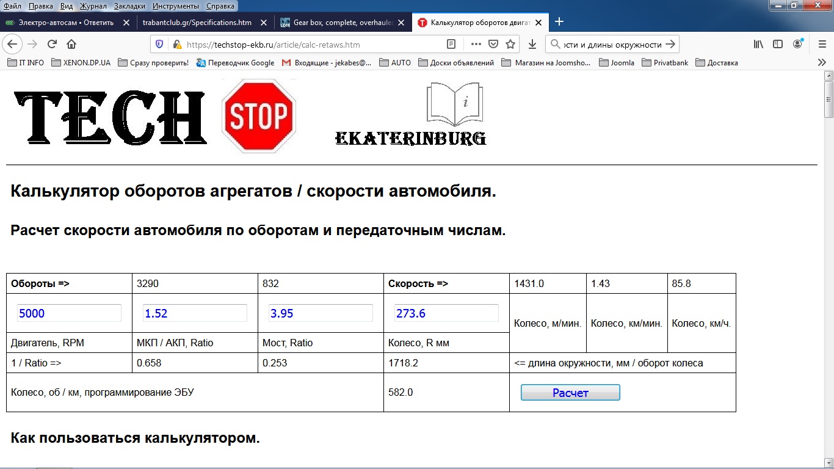834x469 pixels.
Task: Click the engine RPM field with 5000
Action: (x=69, y=313)
